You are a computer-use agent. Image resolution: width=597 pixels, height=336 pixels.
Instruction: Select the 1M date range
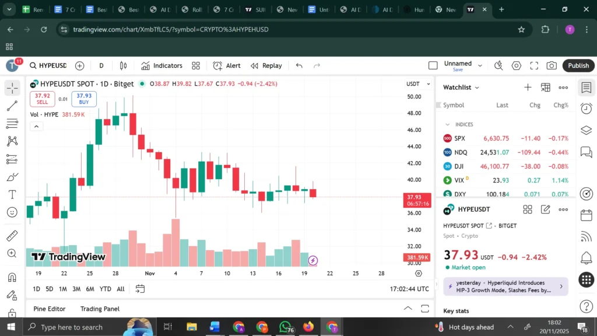pyautogui.click(x=63, y=289)
